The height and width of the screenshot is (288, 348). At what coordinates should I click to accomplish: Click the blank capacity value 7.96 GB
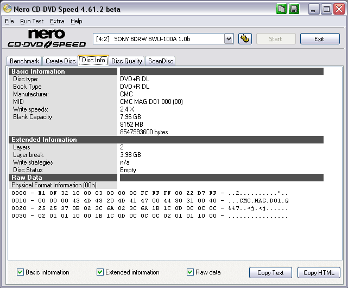(130, 116)
